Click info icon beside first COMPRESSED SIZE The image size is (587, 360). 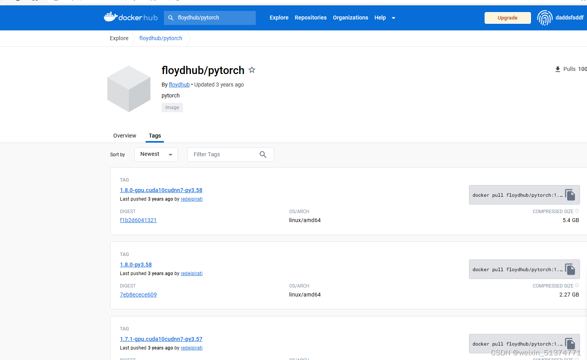click(577, 211)
